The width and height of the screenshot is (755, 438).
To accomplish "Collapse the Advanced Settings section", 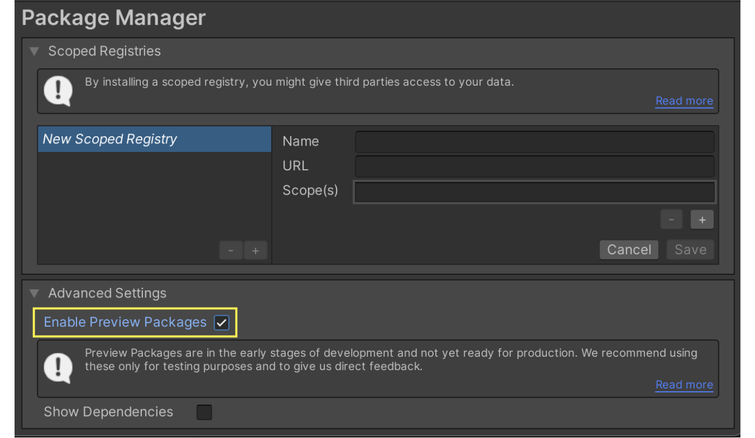I will 33,293.
